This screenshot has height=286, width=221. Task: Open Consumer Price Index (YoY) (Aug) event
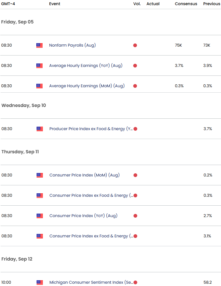coord(83,216)
